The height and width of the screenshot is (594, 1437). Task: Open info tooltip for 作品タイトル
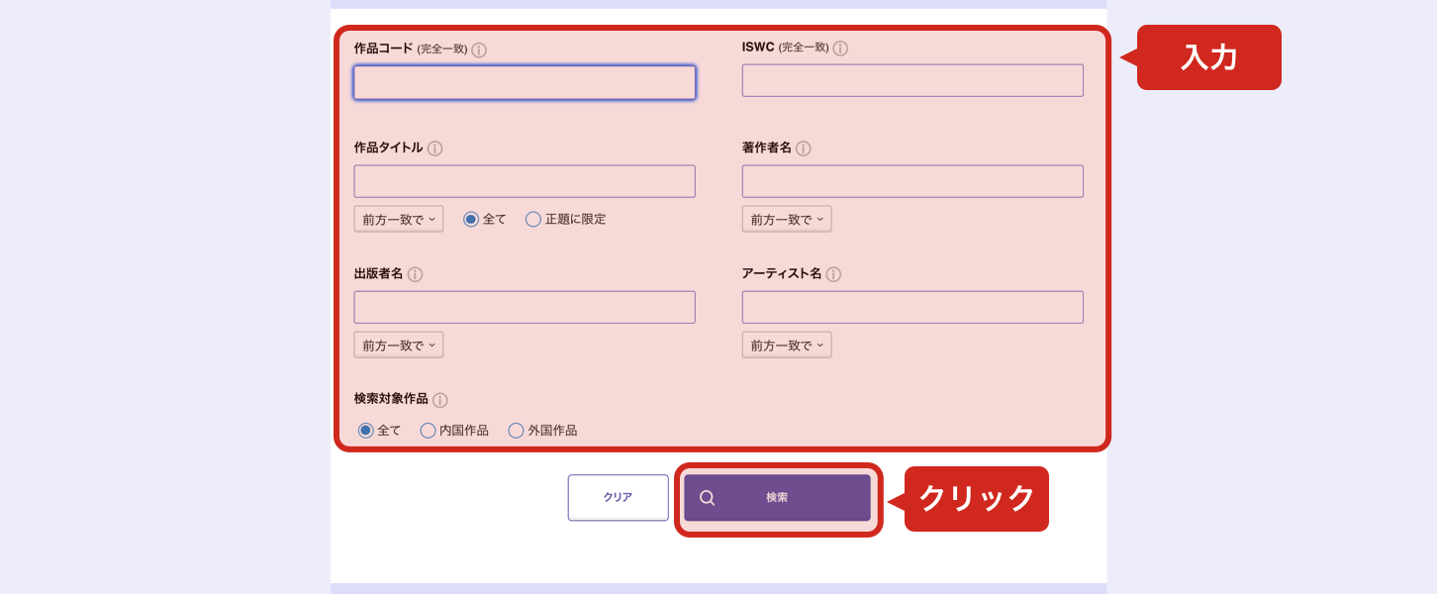[x=434, y=148]
